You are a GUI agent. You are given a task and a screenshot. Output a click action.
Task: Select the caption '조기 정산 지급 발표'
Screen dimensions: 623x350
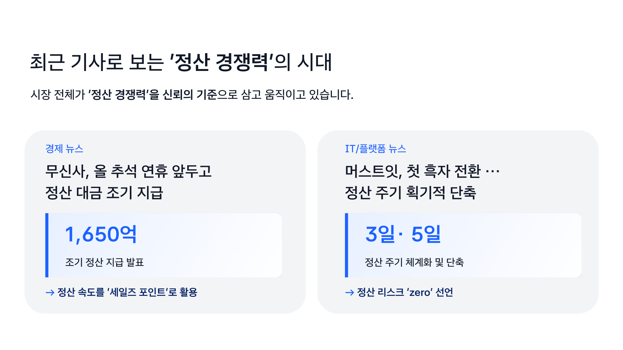[104, 262]
